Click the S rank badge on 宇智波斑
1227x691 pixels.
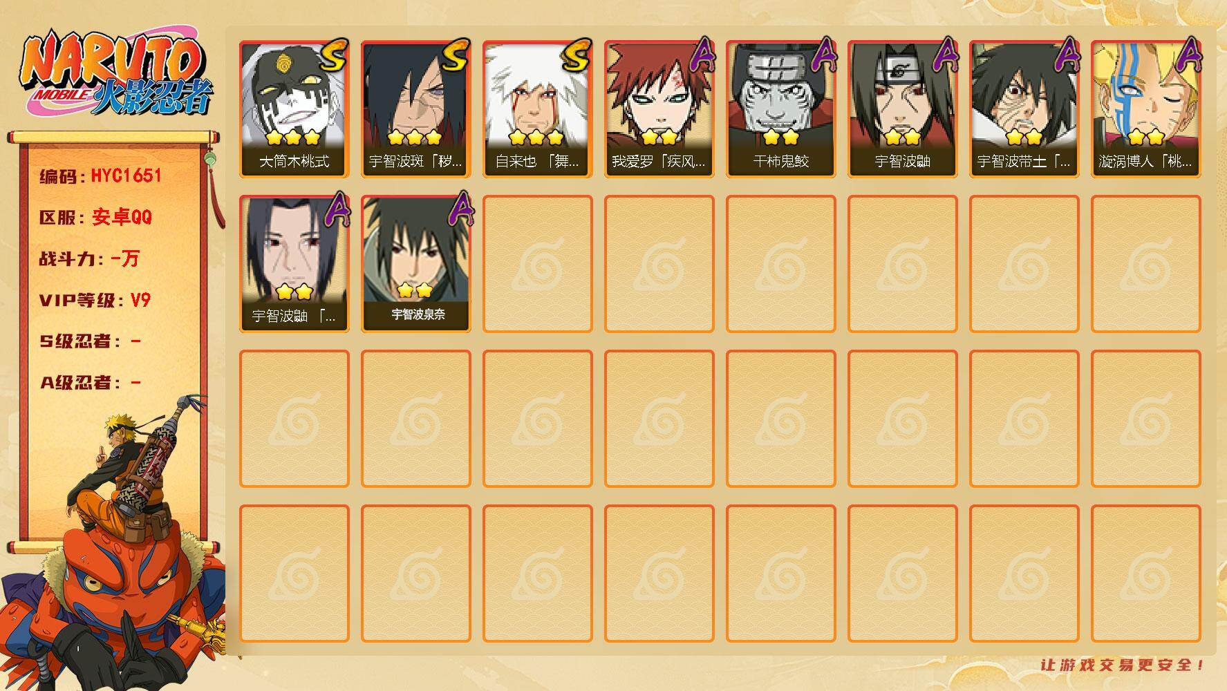456,55
